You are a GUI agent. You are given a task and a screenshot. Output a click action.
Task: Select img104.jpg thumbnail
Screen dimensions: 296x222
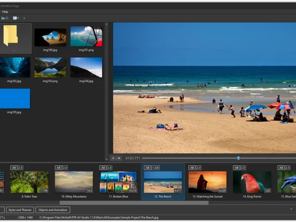tap(86, 67)
